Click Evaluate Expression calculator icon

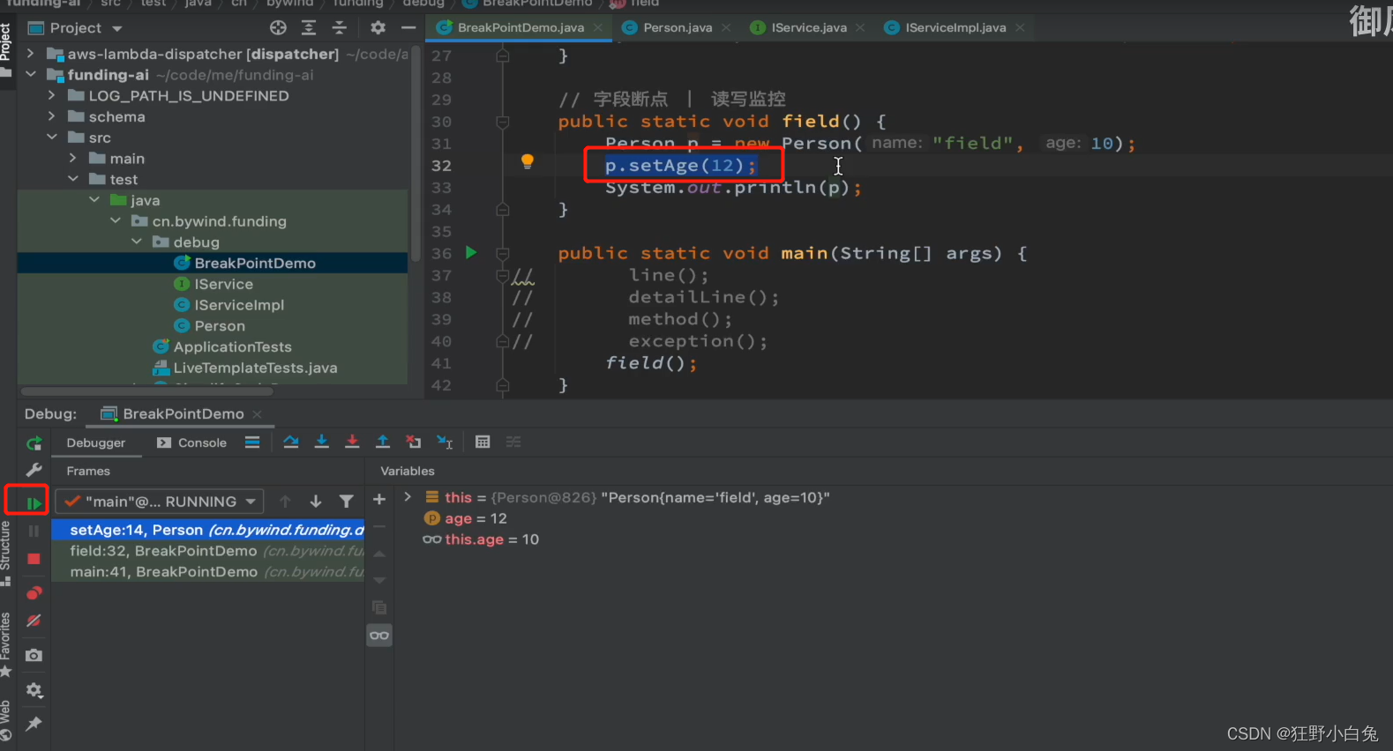[x=483, y=442]
